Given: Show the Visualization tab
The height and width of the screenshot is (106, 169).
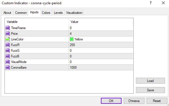Looking at the screenshot, I should (x=74, y=13).
